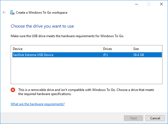Click the 'Make sure the USB drive meets' instruction
The image size is (168, 124).
pyautogui.click(x=67, y=36)
